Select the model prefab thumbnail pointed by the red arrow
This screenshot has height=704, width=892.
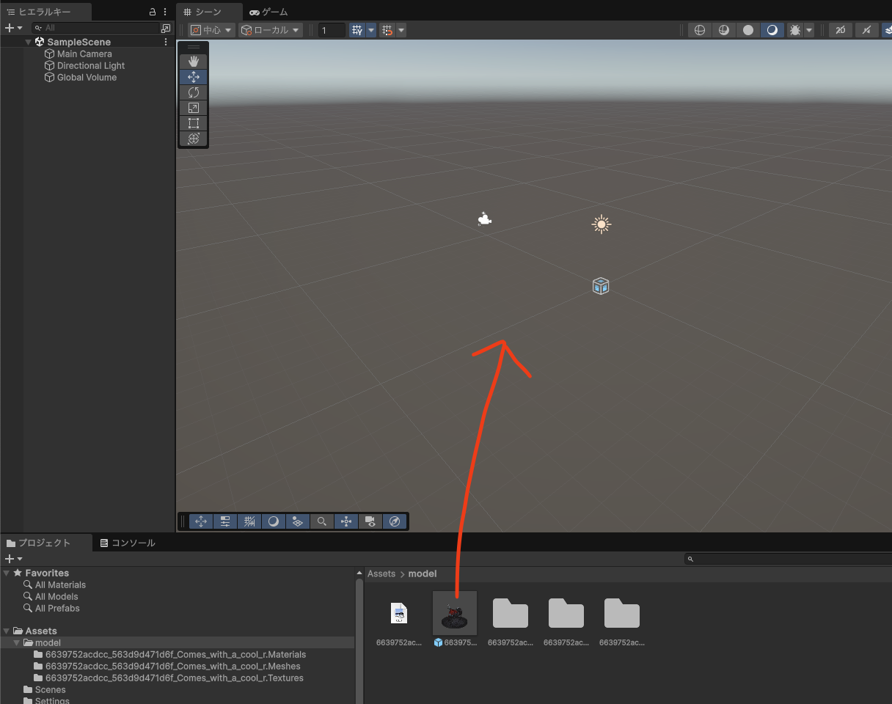click(455, 614)
